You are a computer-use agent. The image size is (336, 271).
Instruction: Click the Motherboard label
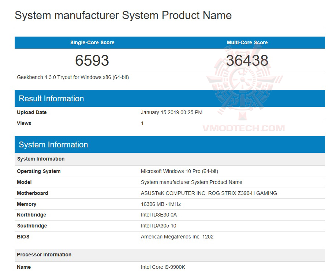coord(33,193)
